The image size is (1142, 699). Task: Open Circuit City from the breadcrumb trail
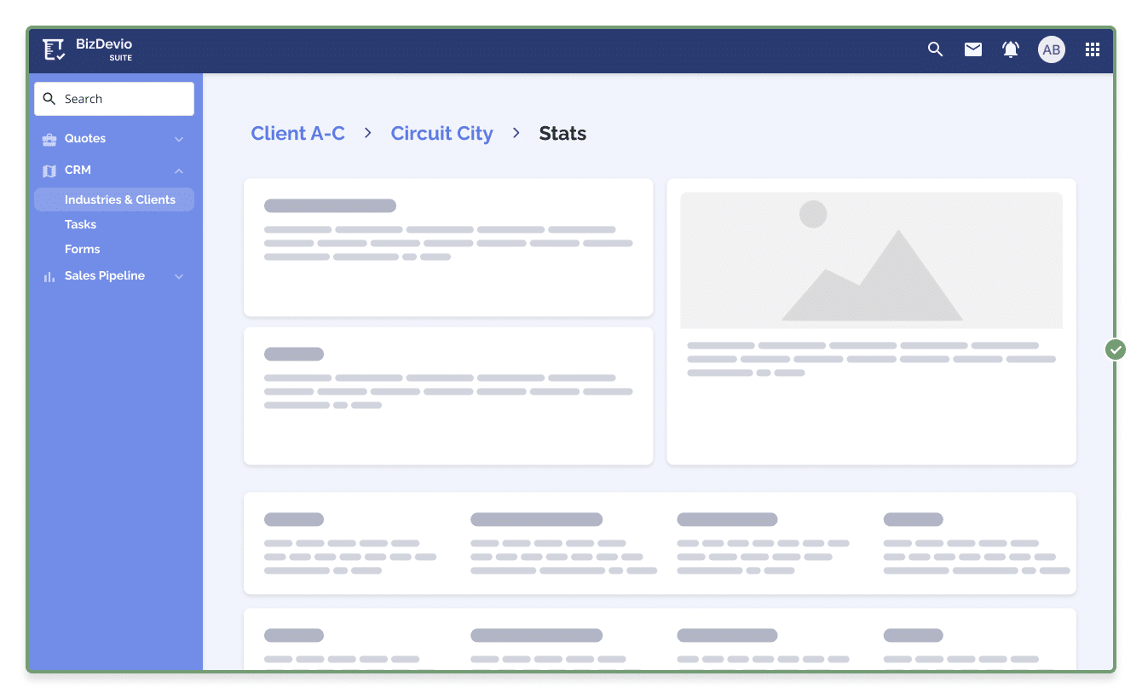pos(441,133)
